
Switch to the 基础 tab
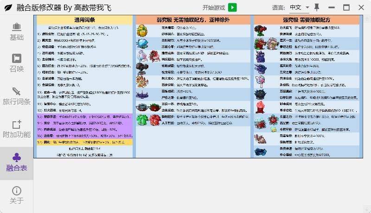click(x=17, y=31)
